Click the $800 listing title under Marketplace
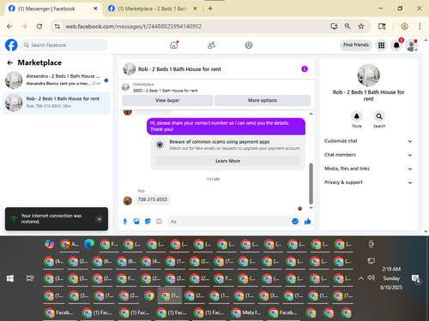The width and height of the screenshot is (429, 321). tap(166, 91)
